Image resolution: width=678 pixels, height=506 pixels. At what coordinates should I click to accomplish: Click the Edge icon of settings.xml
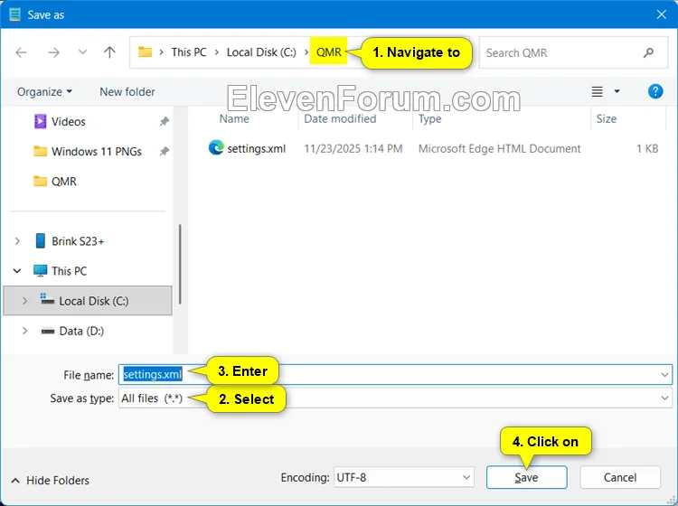[216, 148]
